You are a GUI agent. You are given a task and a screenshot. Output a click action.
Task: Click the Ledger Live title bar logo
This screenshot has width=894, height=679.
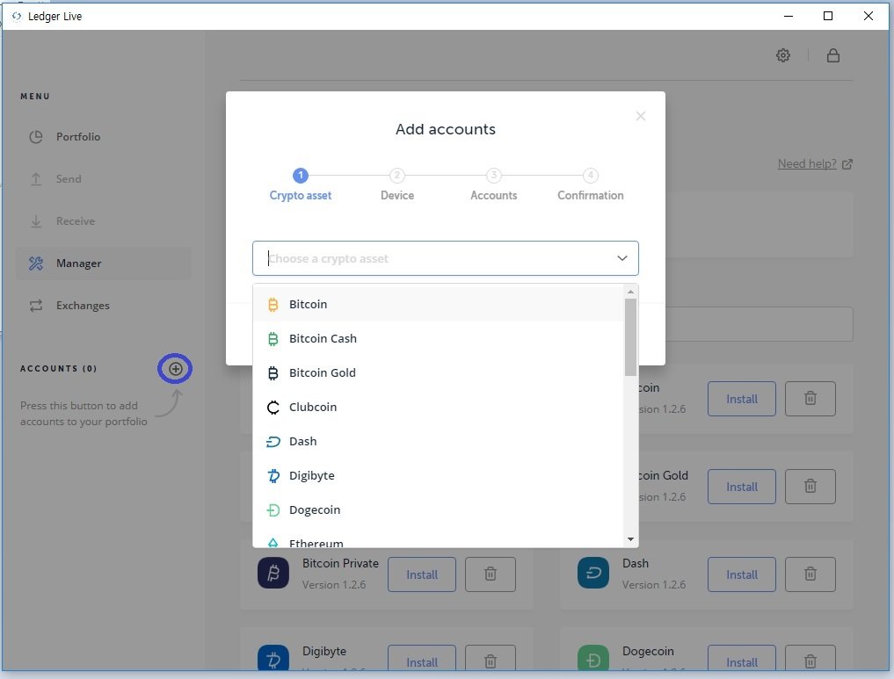(17, 17)
